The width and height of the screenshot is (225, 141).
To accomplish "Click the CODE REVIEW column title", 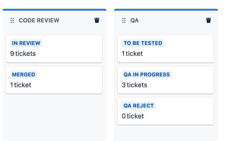I will pos(39,20).
